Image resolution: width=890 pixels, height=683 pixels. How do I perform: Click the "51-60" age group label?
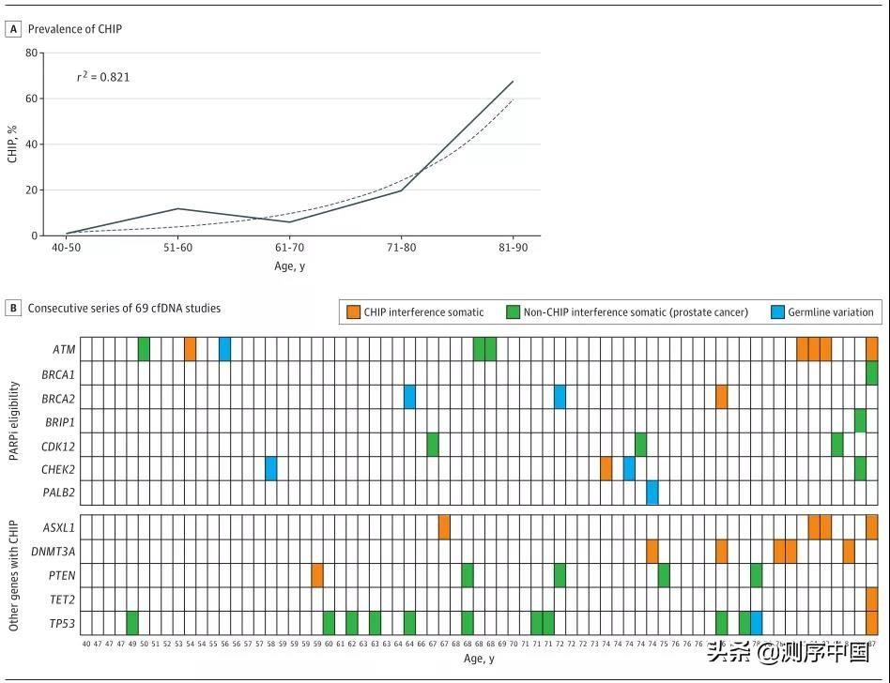coord(177,248)
